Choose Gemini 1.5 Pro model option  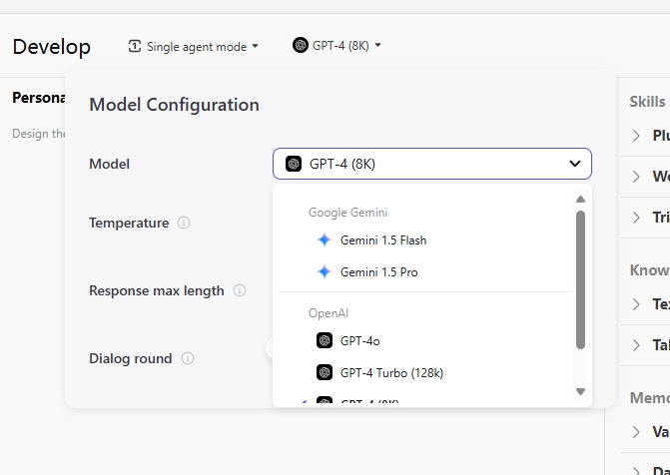pos(378,272)
